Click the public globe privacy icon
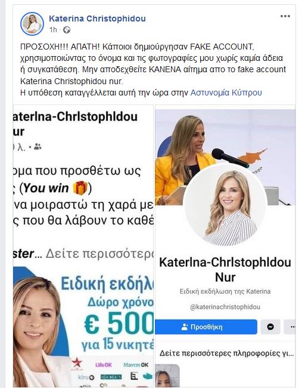 coord(67,30)
